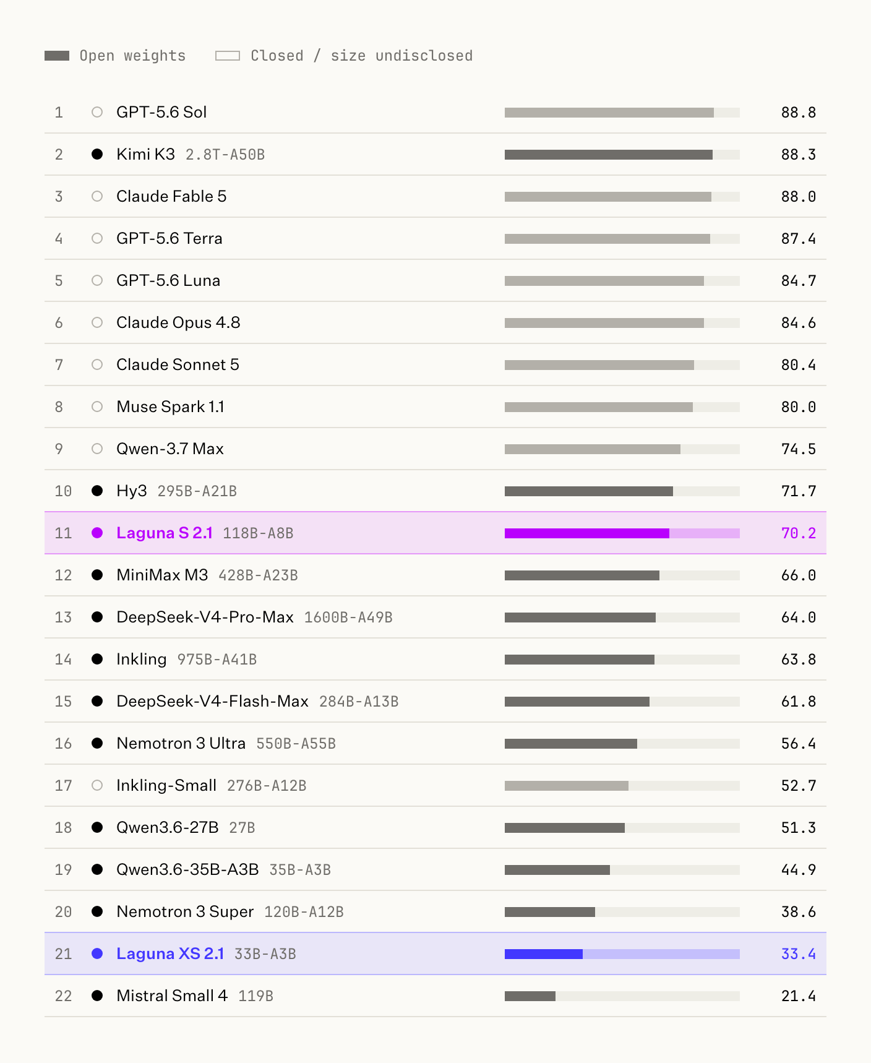Click the hollow circle beside Claude Fable 5

pos(97,196)
